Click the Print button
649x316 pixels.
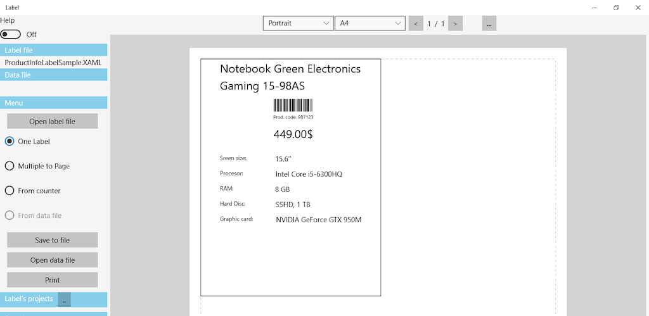[x=52, y=280]
